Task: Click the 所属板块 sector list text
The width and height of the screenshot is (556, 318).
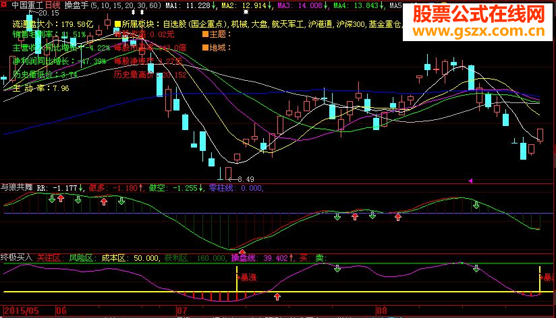Action: click(x=262, y=24)
